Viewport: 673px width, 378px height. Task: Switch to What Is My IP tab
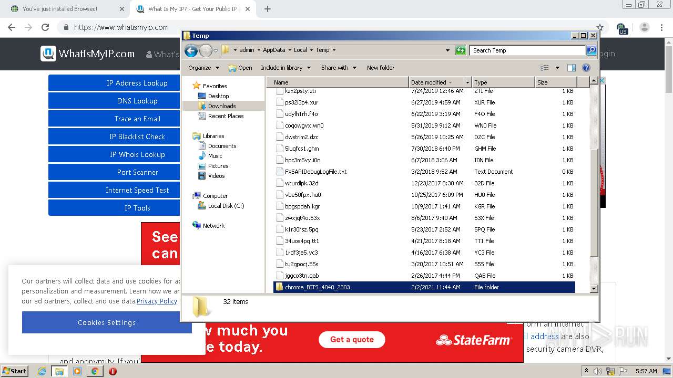[192, 9]
